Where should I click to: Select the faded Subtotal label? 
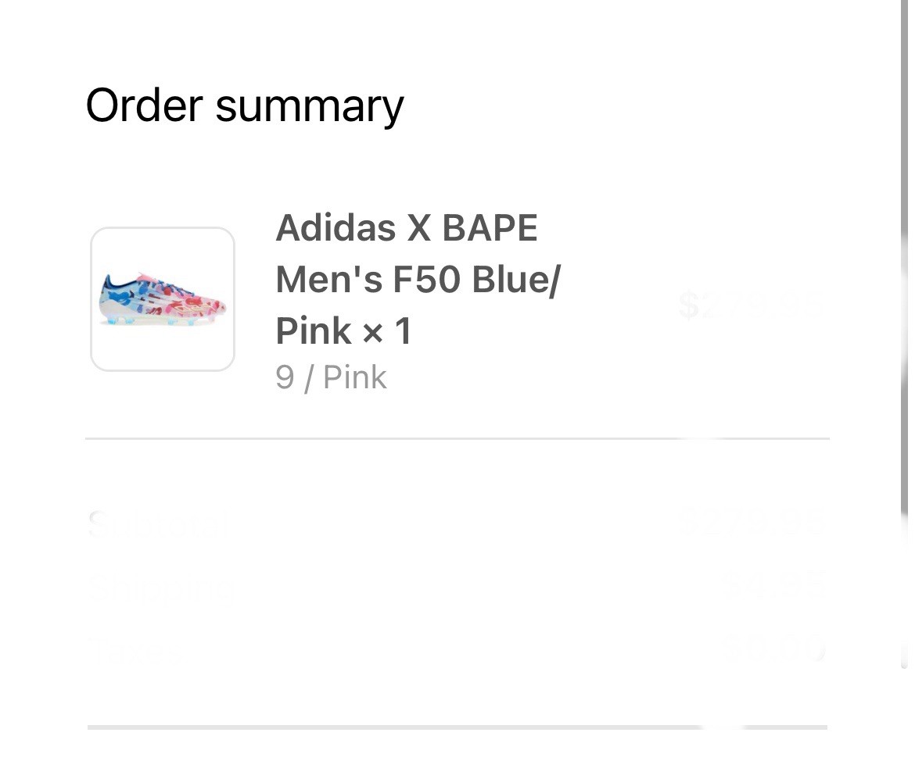point(152,523)
